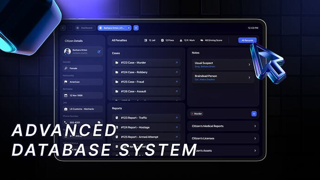Click the warning triangle for 12 P. Work

pyautogui.click(x=181, y=40)
